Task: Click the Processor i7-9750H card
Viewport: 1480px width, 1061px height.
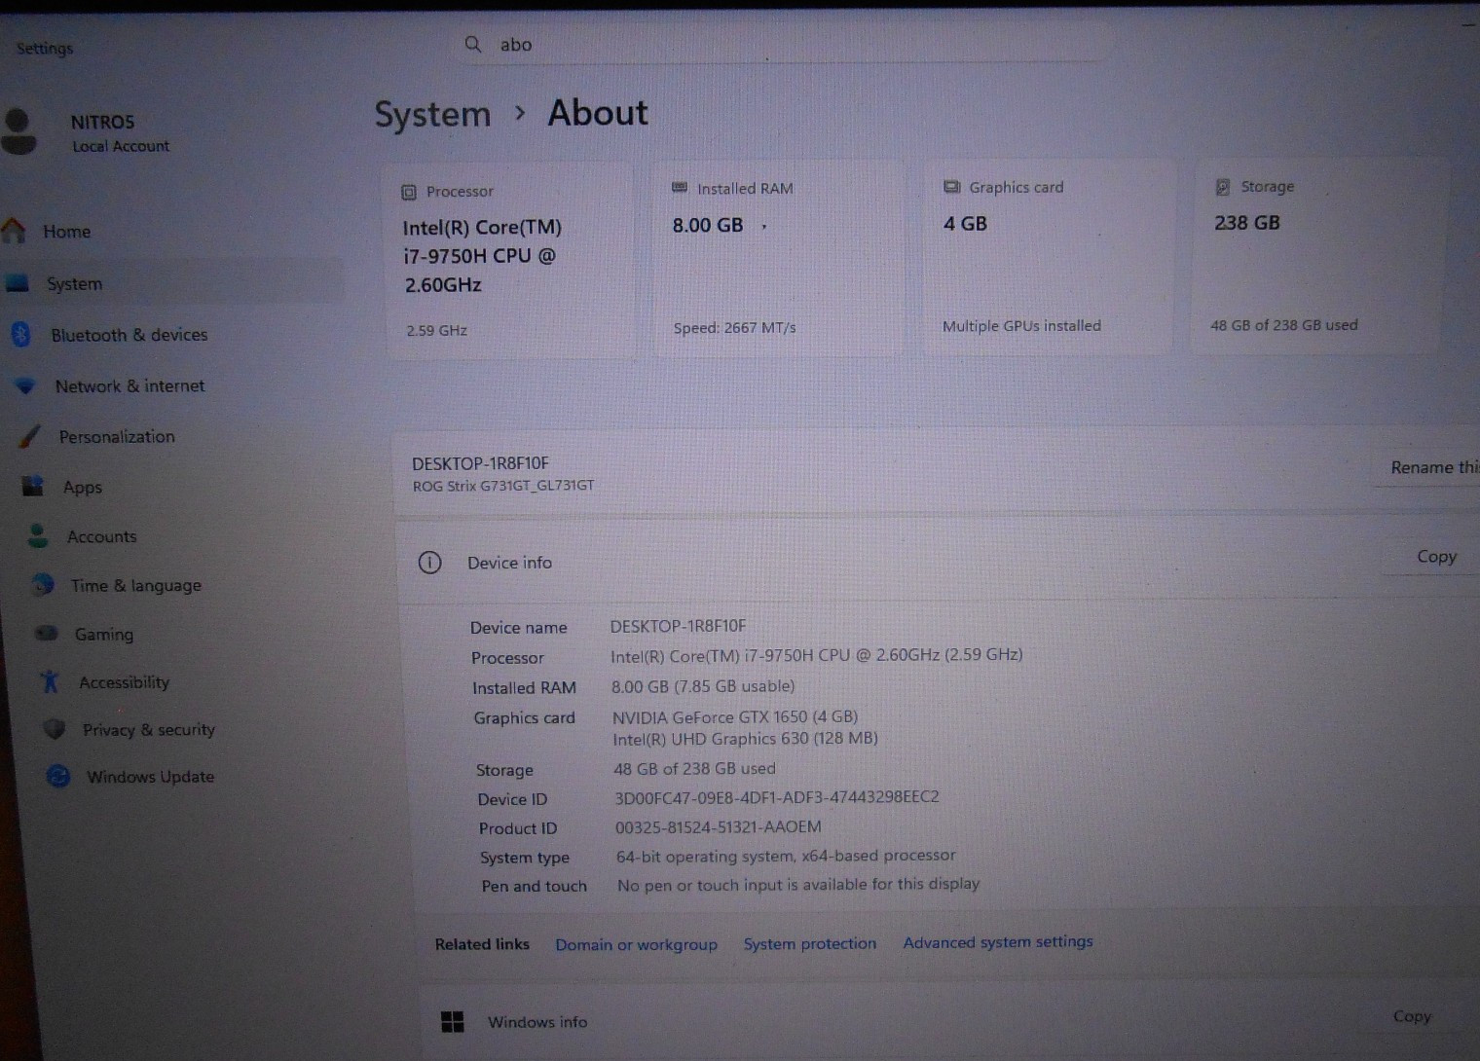Action: pyautogui.click(x=511, y=261)
